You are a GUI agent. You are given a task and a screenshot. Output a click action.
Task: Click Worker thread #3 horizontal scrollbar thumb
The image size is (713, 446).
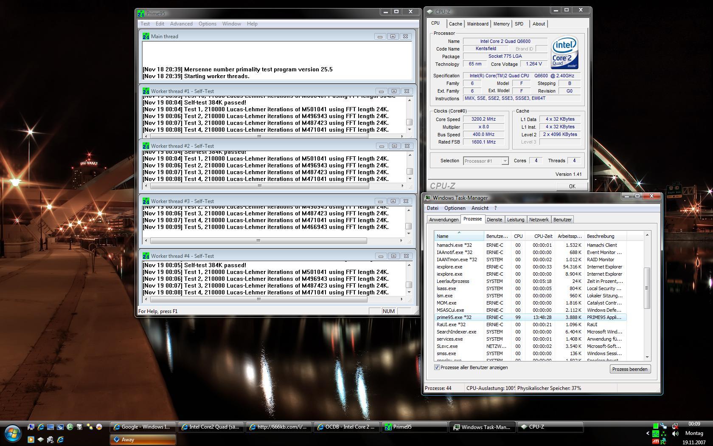pos(258,240)
